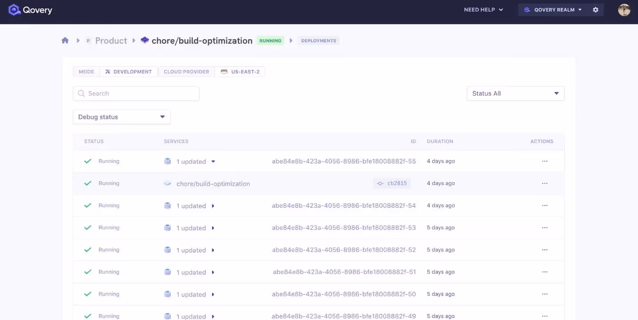638x320 pixels.
Task: Go to home via house icon
Action: coord(65,41)
